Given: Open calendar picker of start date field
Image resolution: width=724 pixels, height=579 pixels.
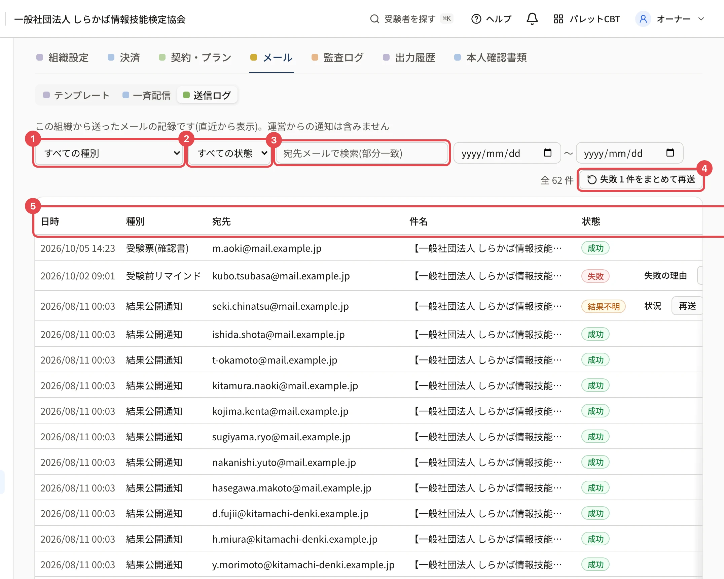Looking at the screenshot, I should click(x=548, y=153).
